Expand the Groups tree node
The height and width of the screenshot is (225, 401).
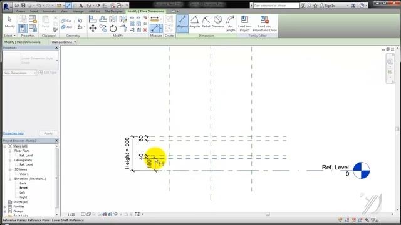(5, 211)
